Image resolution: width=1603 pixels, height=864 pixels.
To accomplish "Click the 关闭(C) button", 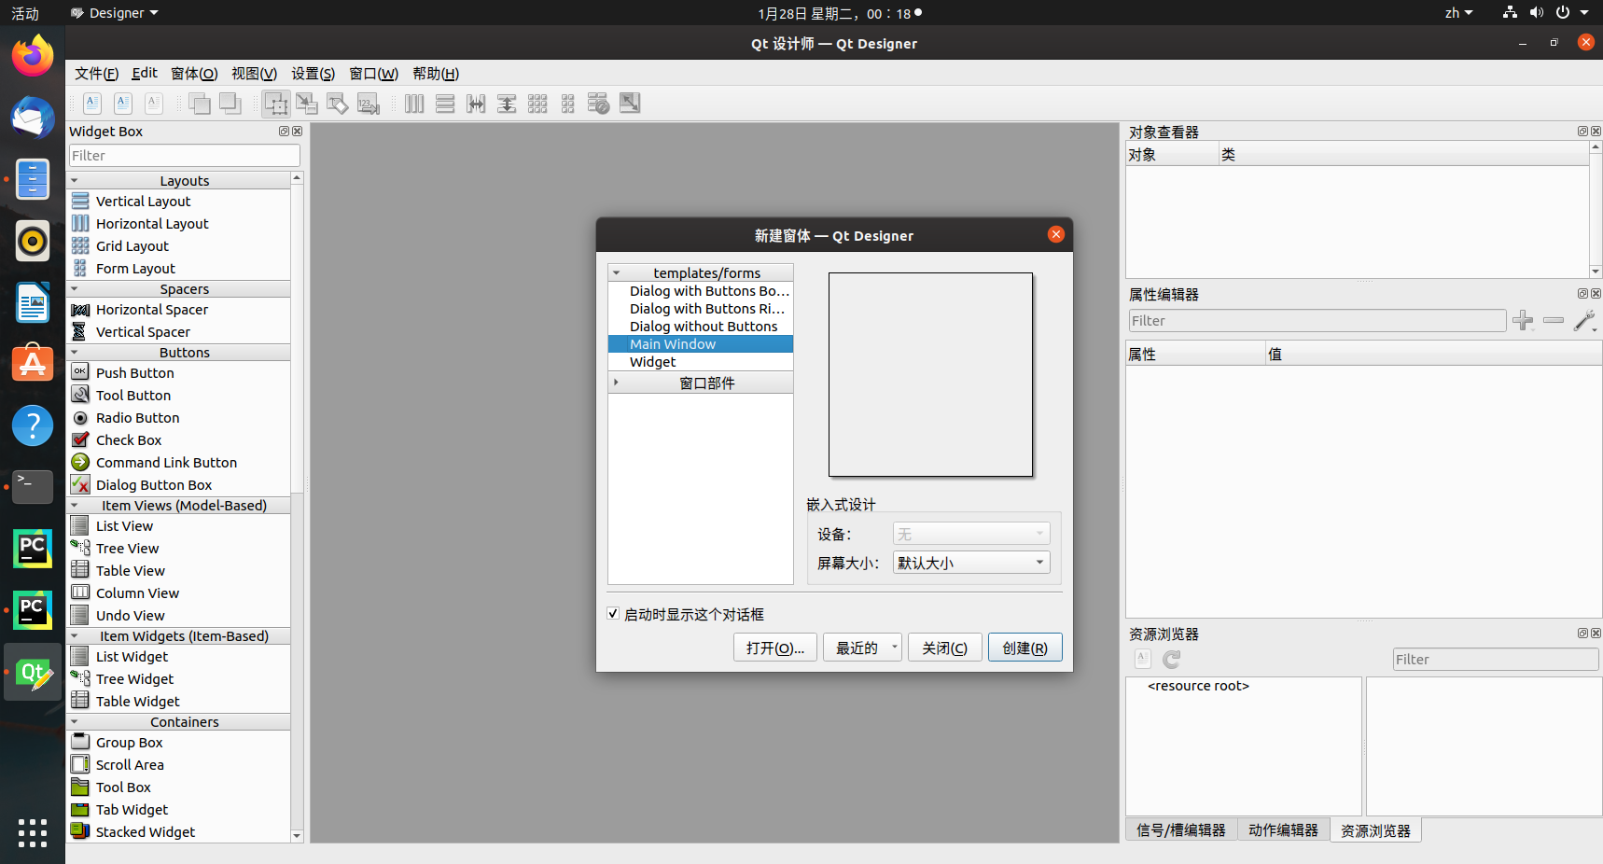I will 945,648.
